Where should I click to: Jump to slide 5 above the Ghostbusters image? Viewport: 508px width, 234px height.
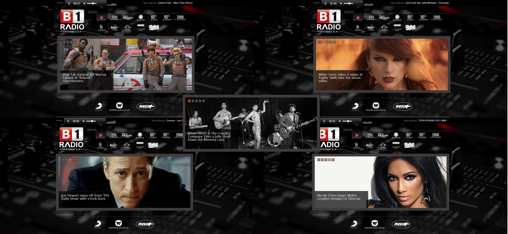[x=78, y=42]
